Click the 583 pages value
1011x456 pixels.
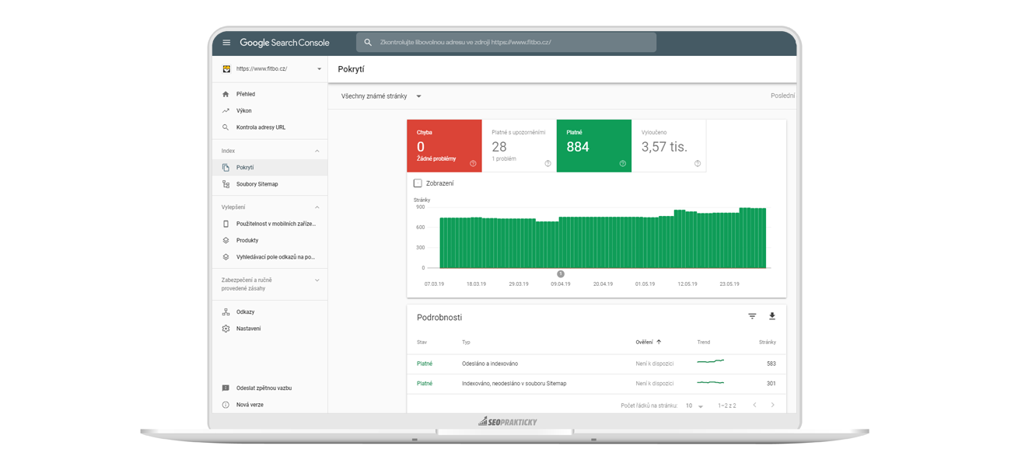[771, 364]
